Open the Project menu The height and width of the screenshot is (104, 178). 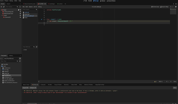(x=6, y=1)
